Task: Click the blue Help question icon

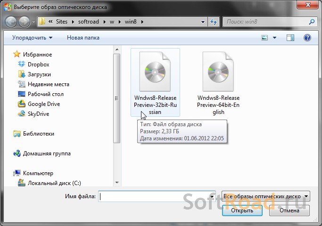Action: [307, 38]
